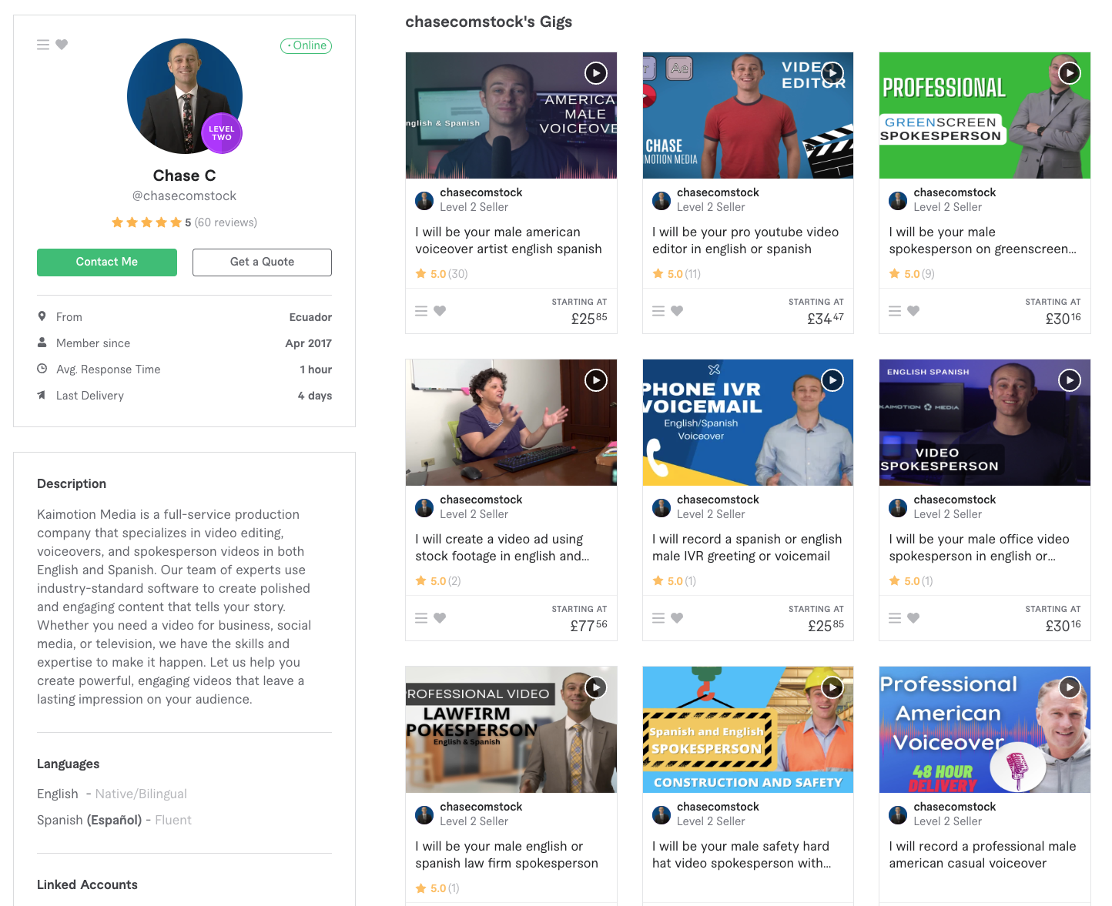Click the heart icon in the profile card
The width and height of the screenshot is (1112, 906).
[x=62, y=45]
